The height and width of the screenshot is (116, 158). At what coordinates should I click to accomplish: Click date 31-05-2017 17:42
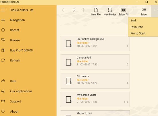pos(87,65)
